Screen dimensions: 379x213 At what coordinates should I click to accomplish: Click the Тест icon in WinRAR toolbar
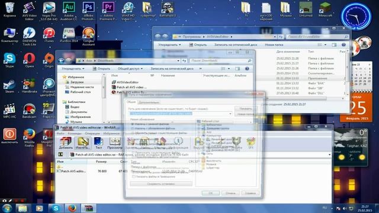[x=98, y=143]
